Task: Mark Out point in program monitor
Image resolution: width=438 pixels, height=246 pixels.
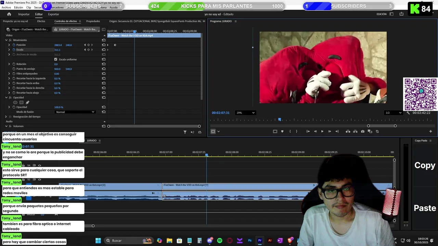Action: [x=297, y=131]
